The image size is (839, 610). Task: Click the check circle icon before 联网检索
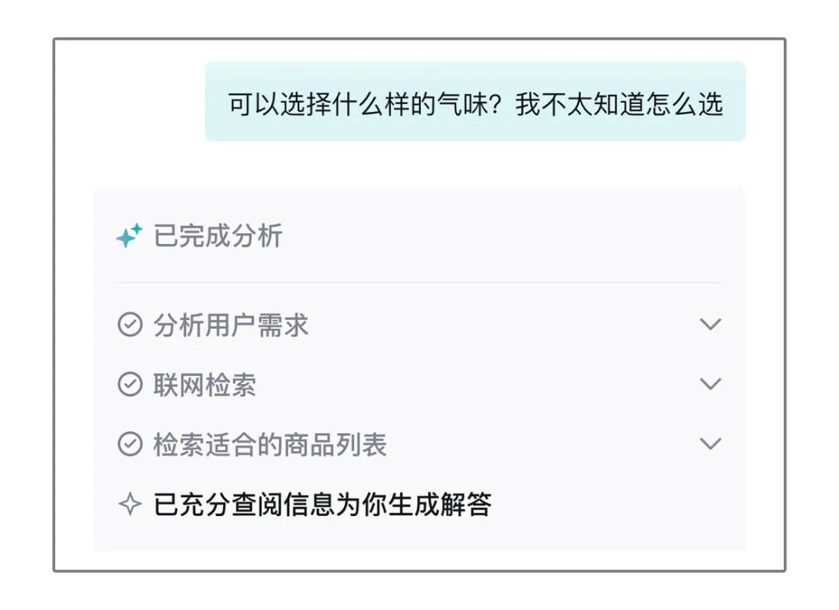129,385
